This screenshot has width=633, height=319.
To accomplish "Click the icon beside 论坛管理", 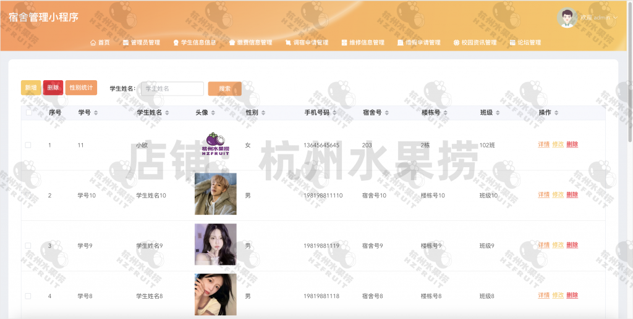I will tap(512, 43).
